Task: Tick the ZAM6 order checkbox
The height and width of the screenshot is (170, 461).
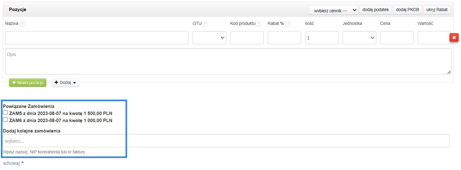Action: coord(5,120)
